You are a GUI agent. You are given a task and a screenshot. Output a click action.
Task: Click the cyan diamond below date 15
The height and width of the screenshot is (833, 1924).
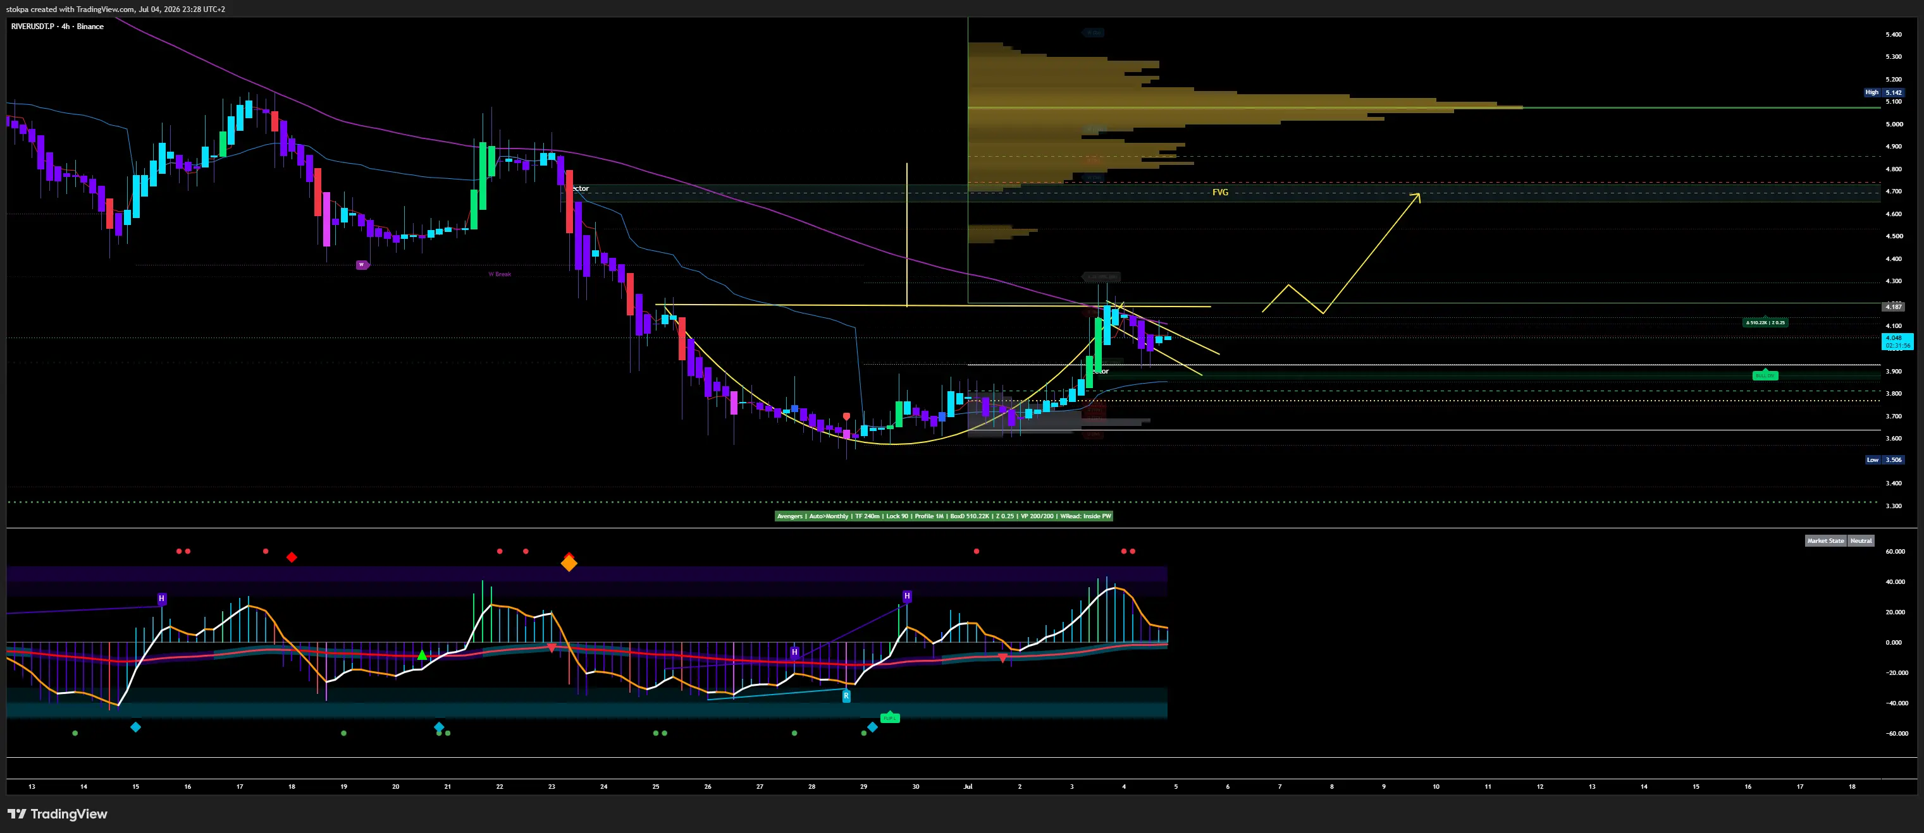[135, 726]
